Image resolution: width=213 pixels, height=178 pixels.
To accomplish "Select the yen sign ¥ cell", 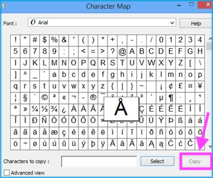I will tap(200, 87).
